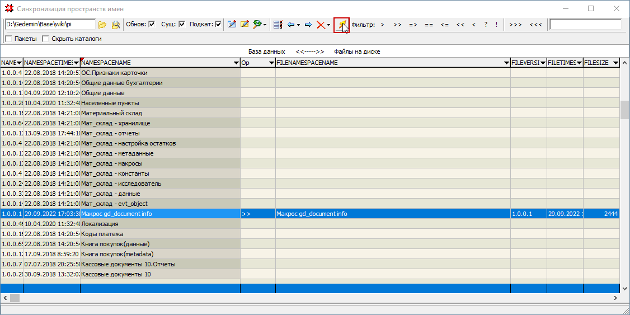Uncheck the Сущ checkbox
This screenshot has height=315, width=630.
coord(182,25)
